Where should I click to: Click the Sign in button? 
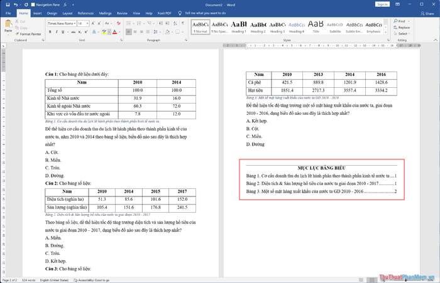click(x=382, y=4)
